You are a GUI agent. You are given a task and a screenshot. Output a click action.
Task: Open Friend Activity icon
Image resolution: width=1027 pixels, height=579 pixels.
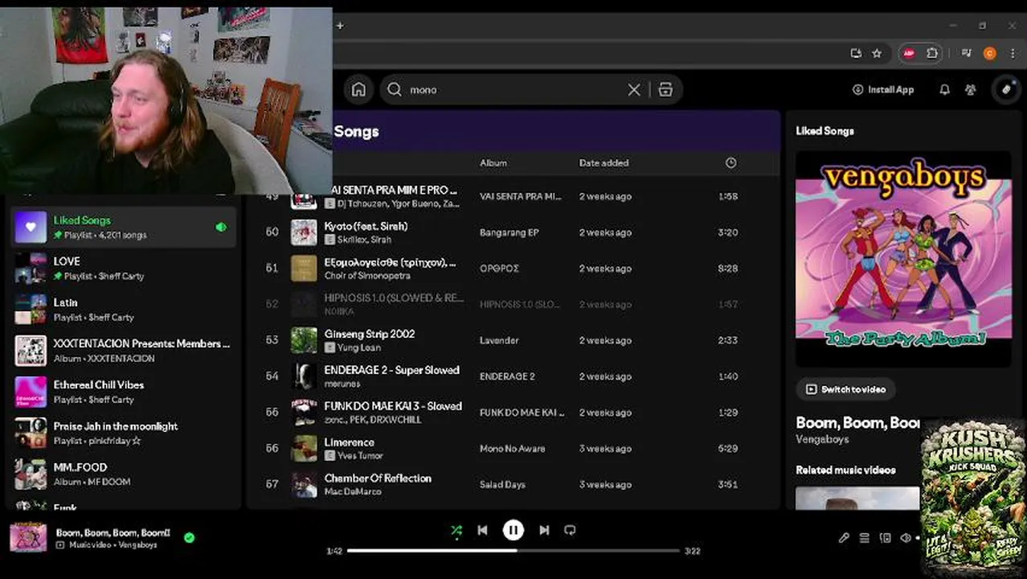pos(971,89)
